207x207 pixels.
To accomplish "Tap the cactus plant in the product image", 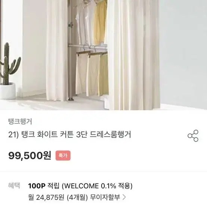I will [x=9, y=64].
